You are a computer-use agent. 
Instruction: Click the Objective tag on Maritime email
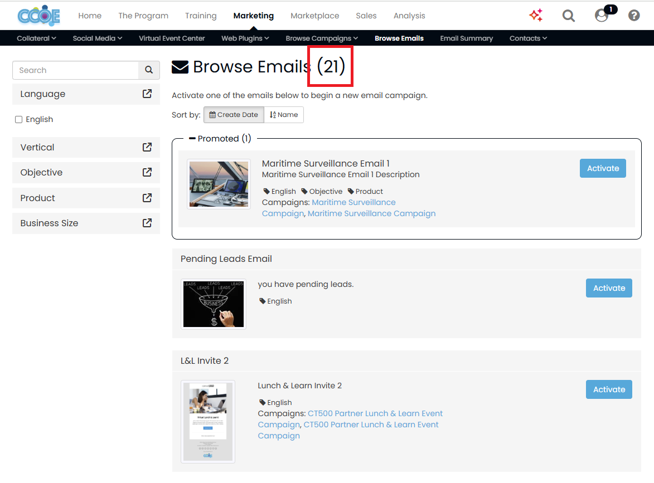pyautogui.click(x=322, y=191)
